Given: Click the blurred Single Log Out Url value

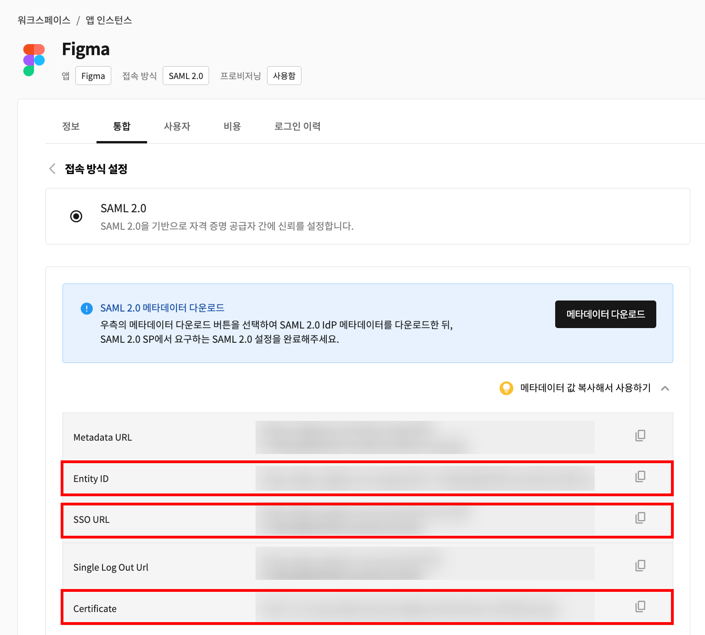Looking at the screenshot, I should tap(425, 563).
